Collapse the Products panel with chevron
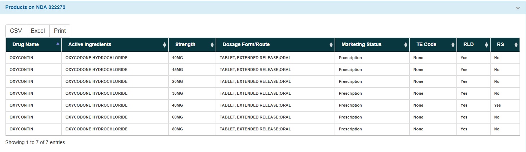 518,8
